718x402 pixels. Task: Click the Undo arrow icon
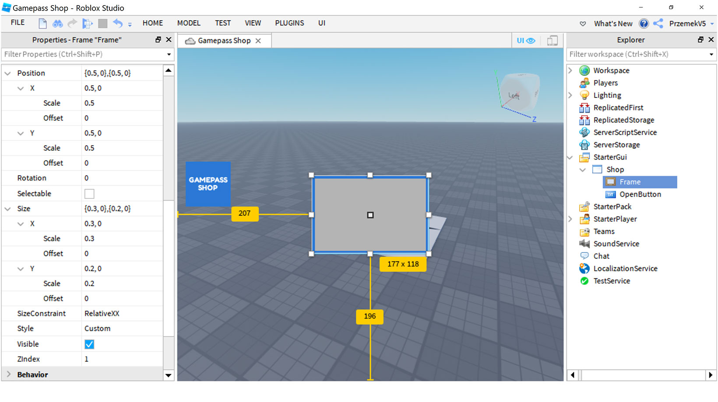click(x=118, y=23)
